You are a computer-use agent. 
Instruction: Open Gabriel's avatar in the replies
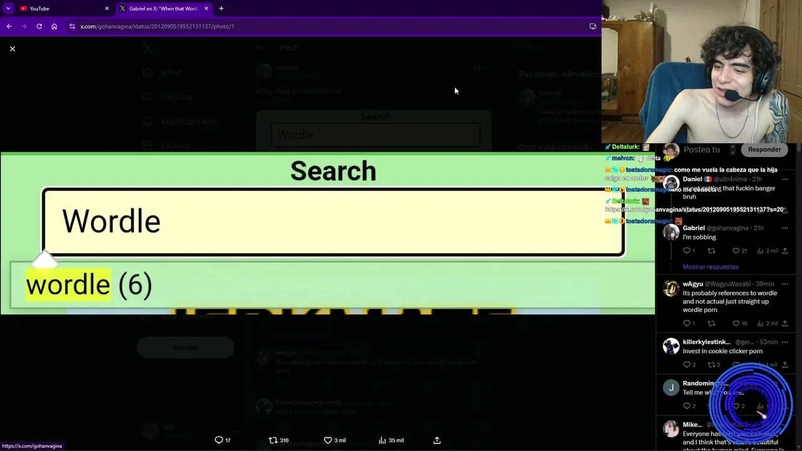click(671, 232)
